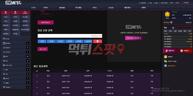This screenshot has height=96, width=193.
Task: Select the 농구 basketball sport category
Action: pos(15,61)
